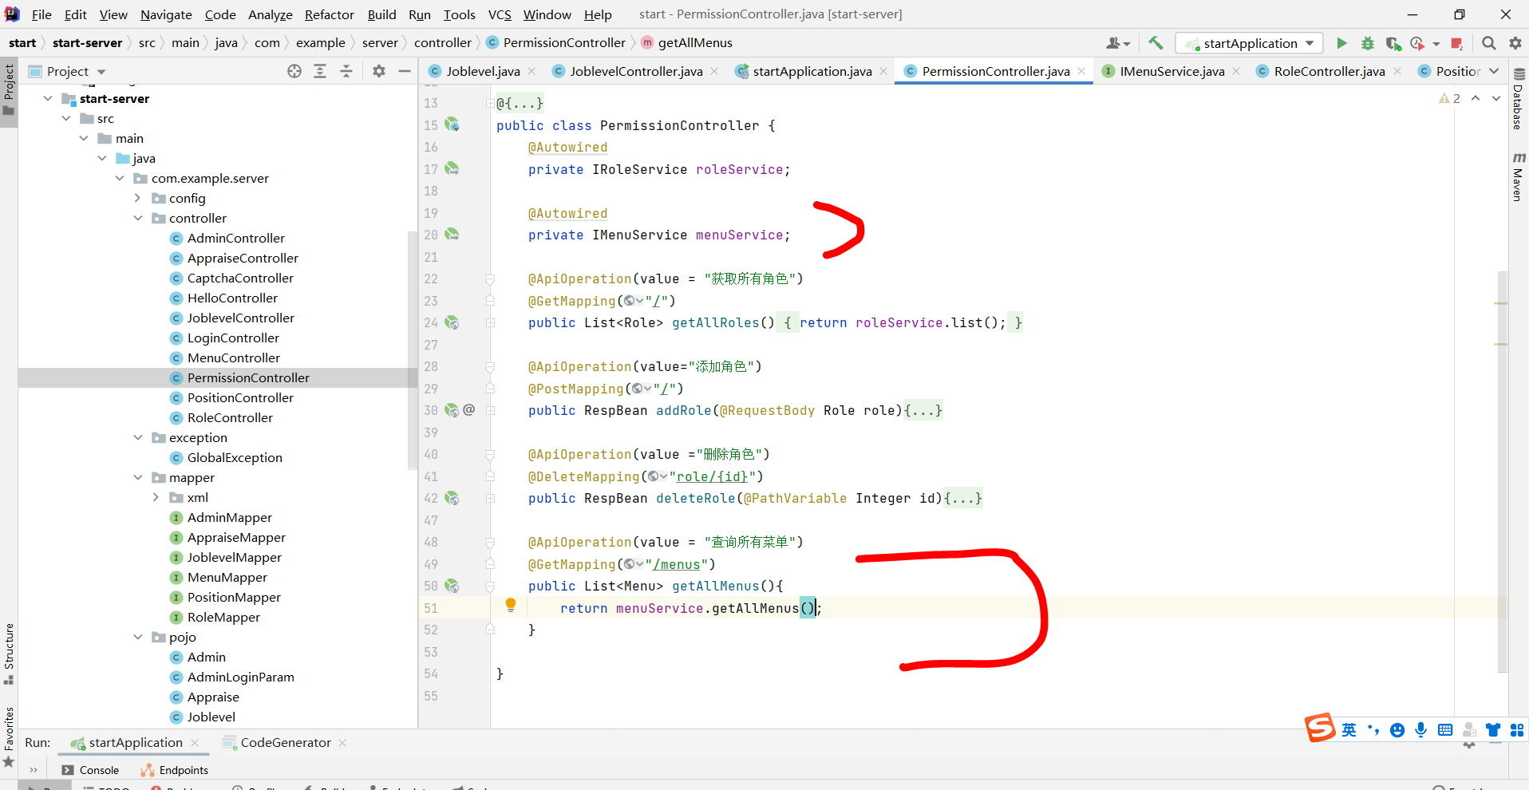Click the profiler run icon

pos(1418,43)
